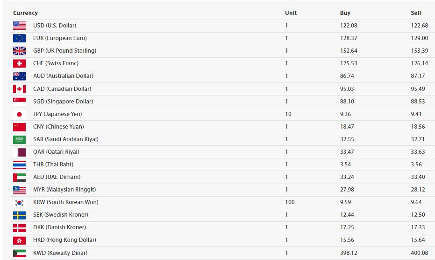Screen dimensions: 435x260
Task: Click the CNY (Chinese Yuan) label
Action: click(x=58, y=127)
